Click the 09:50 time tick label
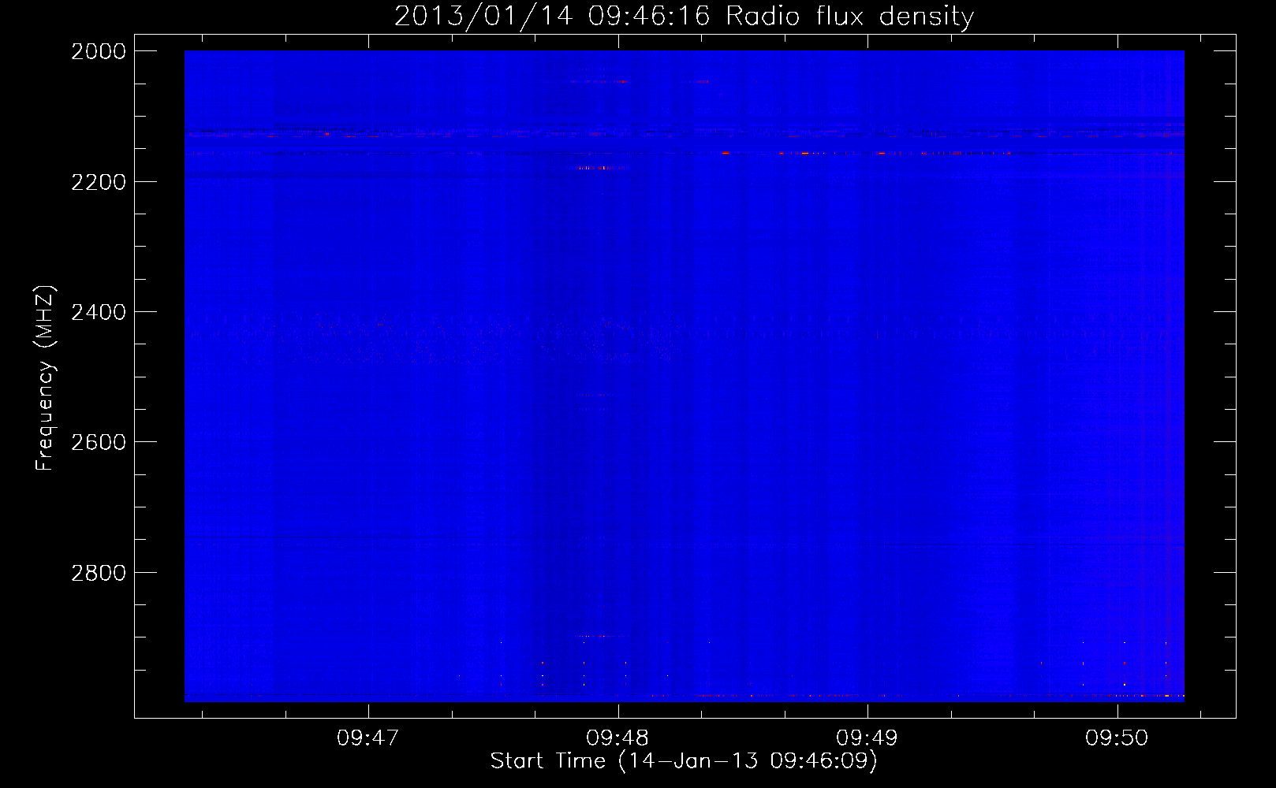Image resolution: width=1276 pixels, height=788 pixels. [x=1117, y=738]
